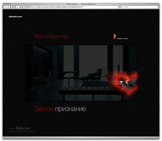
Task: Decrease text size with small A button
Action: coord(17,7)
